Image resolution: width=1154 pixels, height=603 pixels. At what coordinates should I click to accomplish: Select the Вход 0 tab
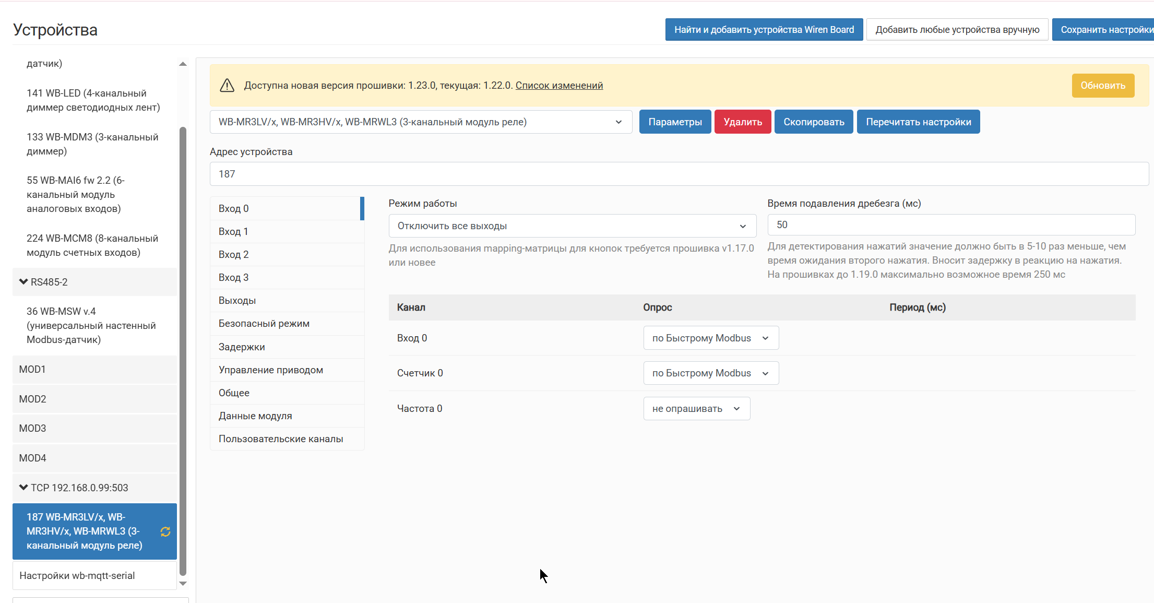coord(287,208)
